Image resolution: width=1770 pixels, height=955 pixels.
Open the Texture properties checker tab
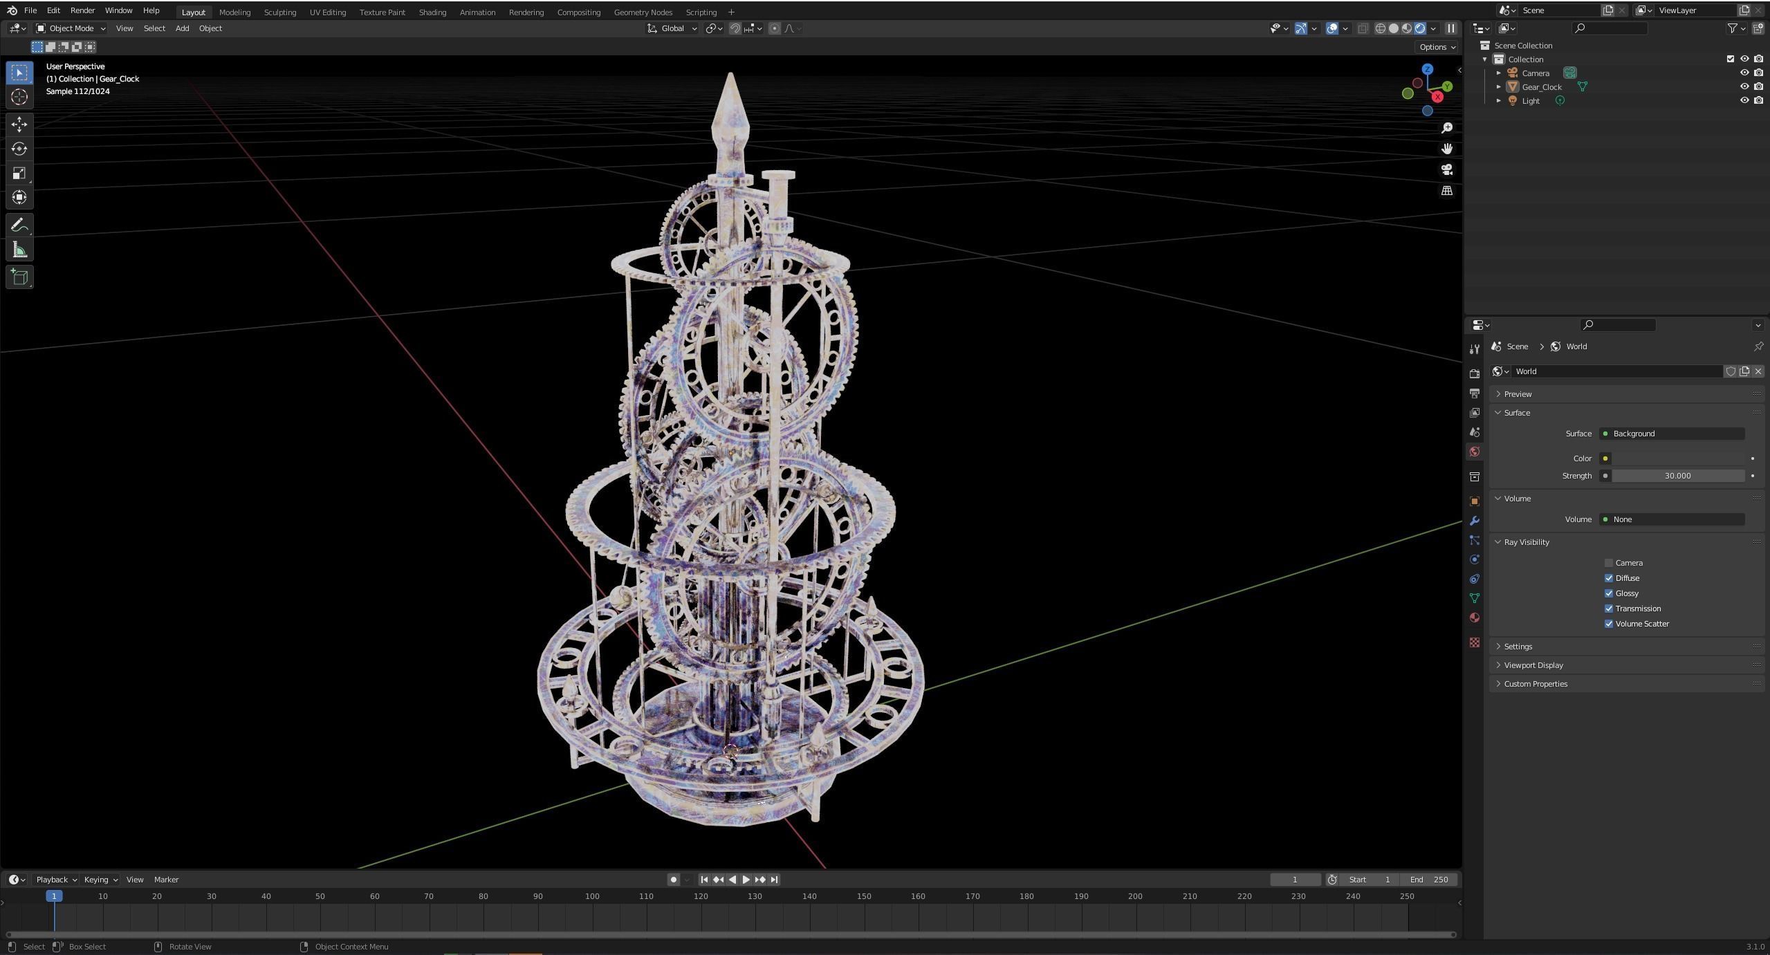click(1474, 642)
